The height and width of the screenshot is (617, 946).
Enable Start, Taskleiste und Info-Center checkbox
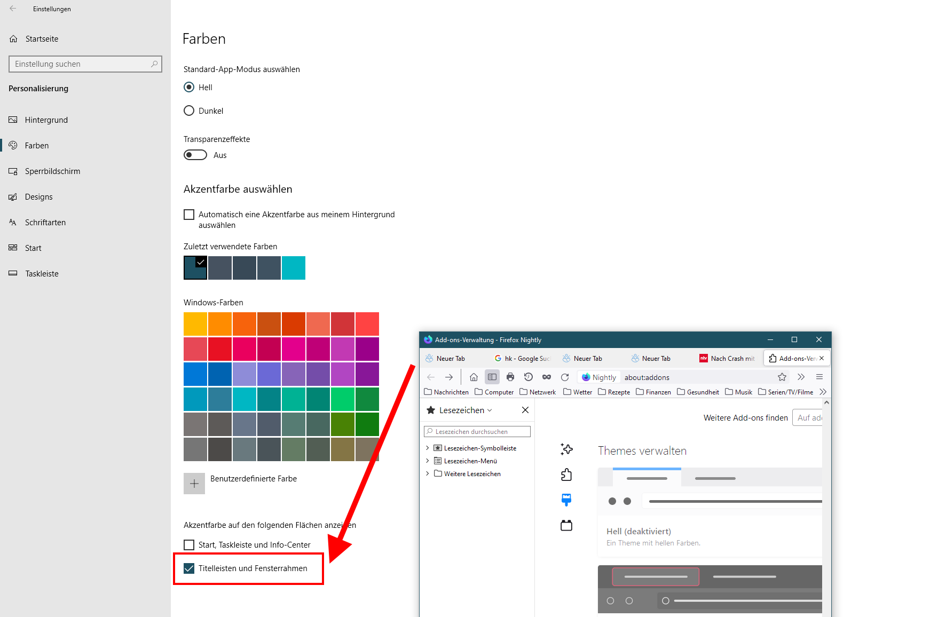click(189, 545)
